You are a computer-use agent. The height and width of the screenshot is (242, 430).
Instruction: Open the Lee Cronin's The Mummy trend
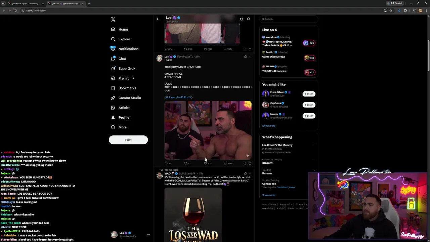pos(277,145)
